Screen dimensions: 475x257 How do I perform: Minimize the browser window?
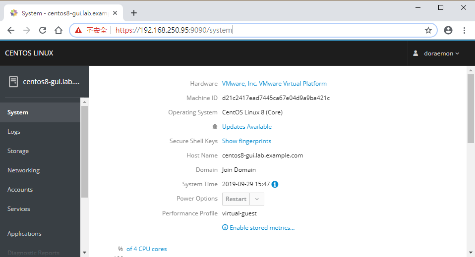pyautogui.click(x=418, y=7)
